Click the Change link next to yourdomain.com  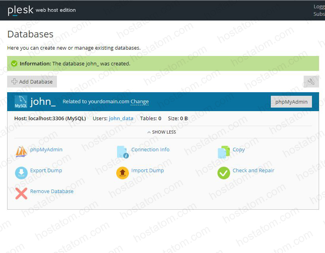point(140,101)
